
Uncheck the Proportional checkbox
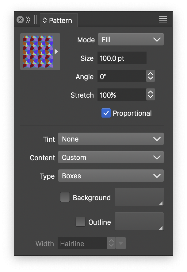106,113
